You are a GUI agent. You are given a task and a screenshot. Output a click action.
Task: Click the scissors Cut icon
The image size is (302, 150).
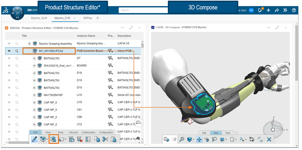coord(105,139)
